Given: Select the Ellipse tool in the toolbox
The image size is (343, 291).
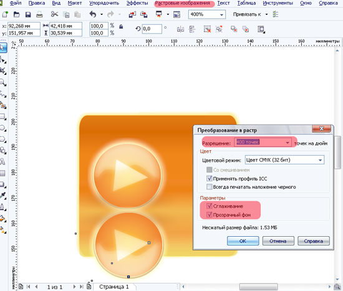Looking at the screenshot, I should (x=3, y=128).
